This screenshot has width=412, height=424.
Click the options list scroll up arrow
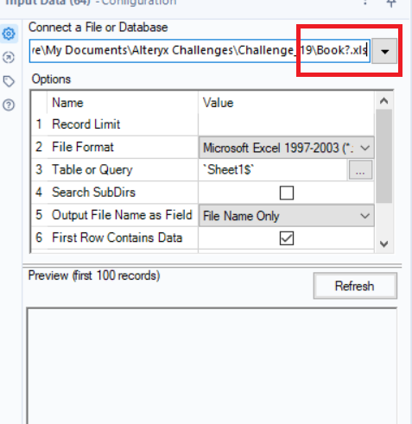click(x=383, y=101)
